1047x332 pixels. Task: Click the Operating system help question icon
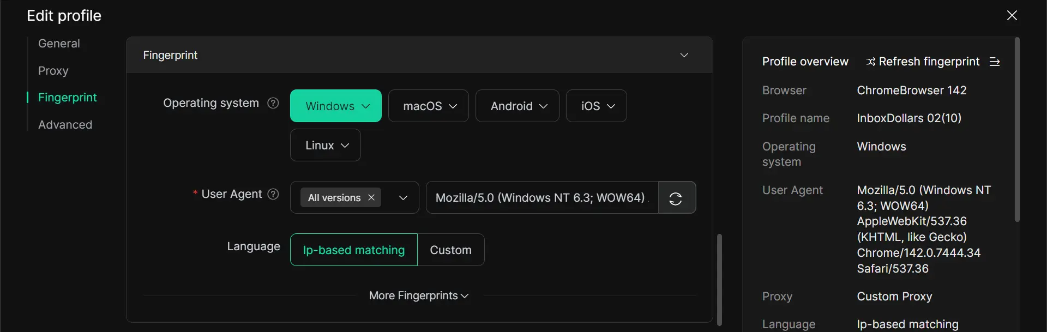pos(273,103)
